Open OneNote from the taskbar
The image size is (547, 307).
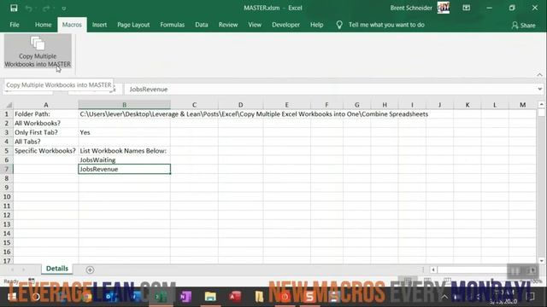pyautogui.click(x=185, y=297)
